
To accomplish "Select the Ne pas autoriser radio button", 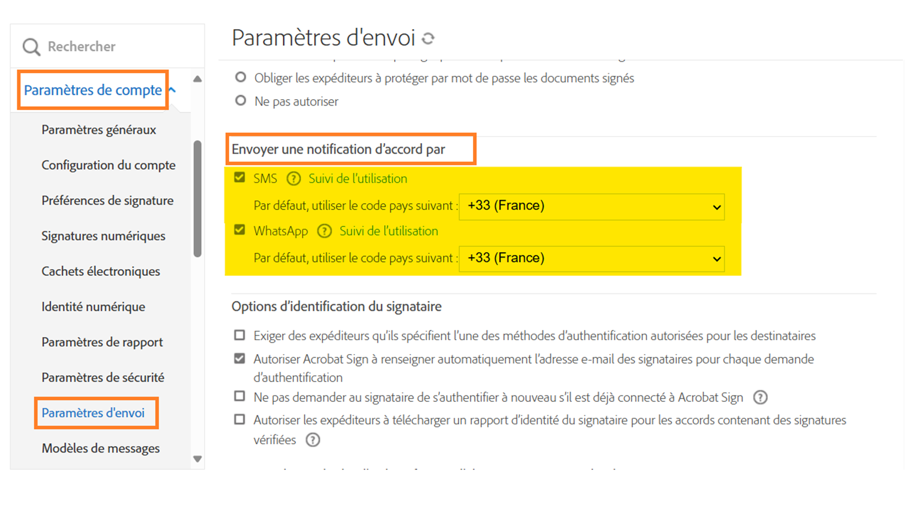I will [240, 100].
